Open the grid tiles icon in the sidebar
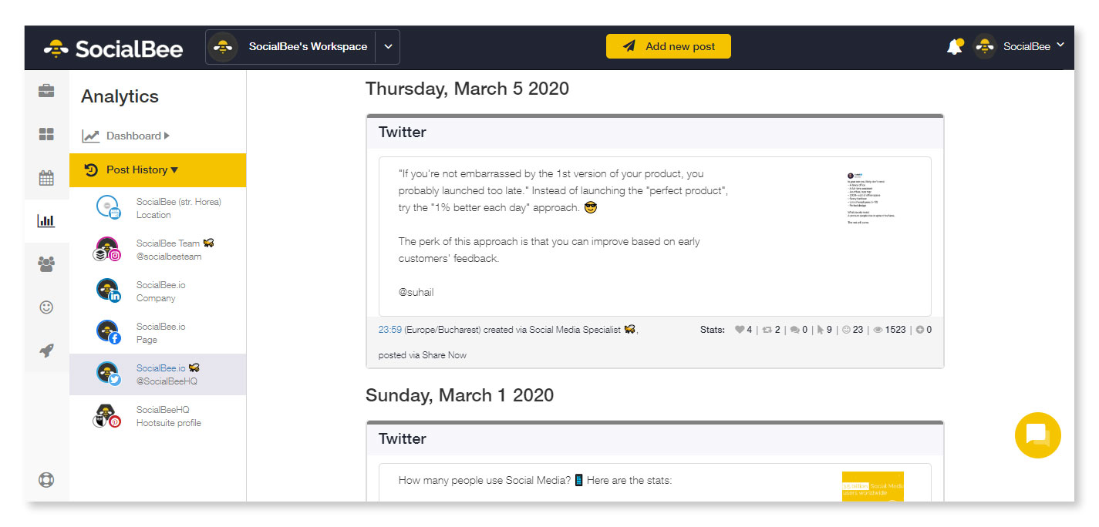The image size is (1099, 527). 46,135
